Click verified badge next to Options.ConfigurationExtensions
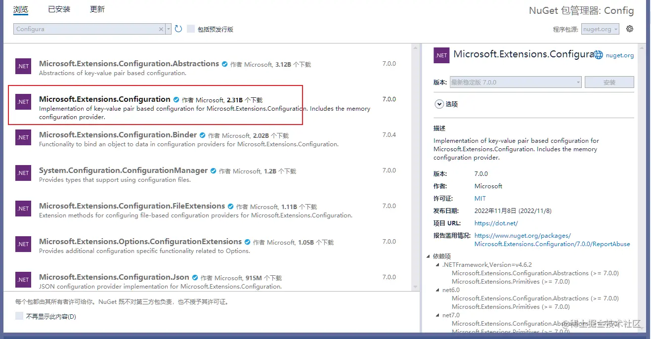Image resolution: width=651 pixels, height=339 pixels. tap(248, 242)
